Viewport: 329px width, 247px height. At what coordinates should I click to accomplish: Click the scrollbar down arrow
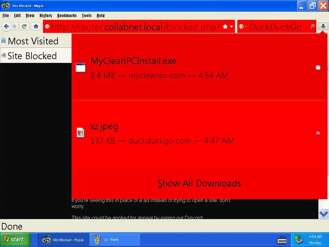tap(324, 214)
